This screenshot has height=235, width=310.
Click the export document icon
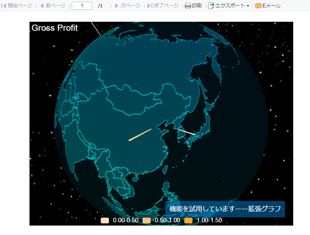[211, 6]
